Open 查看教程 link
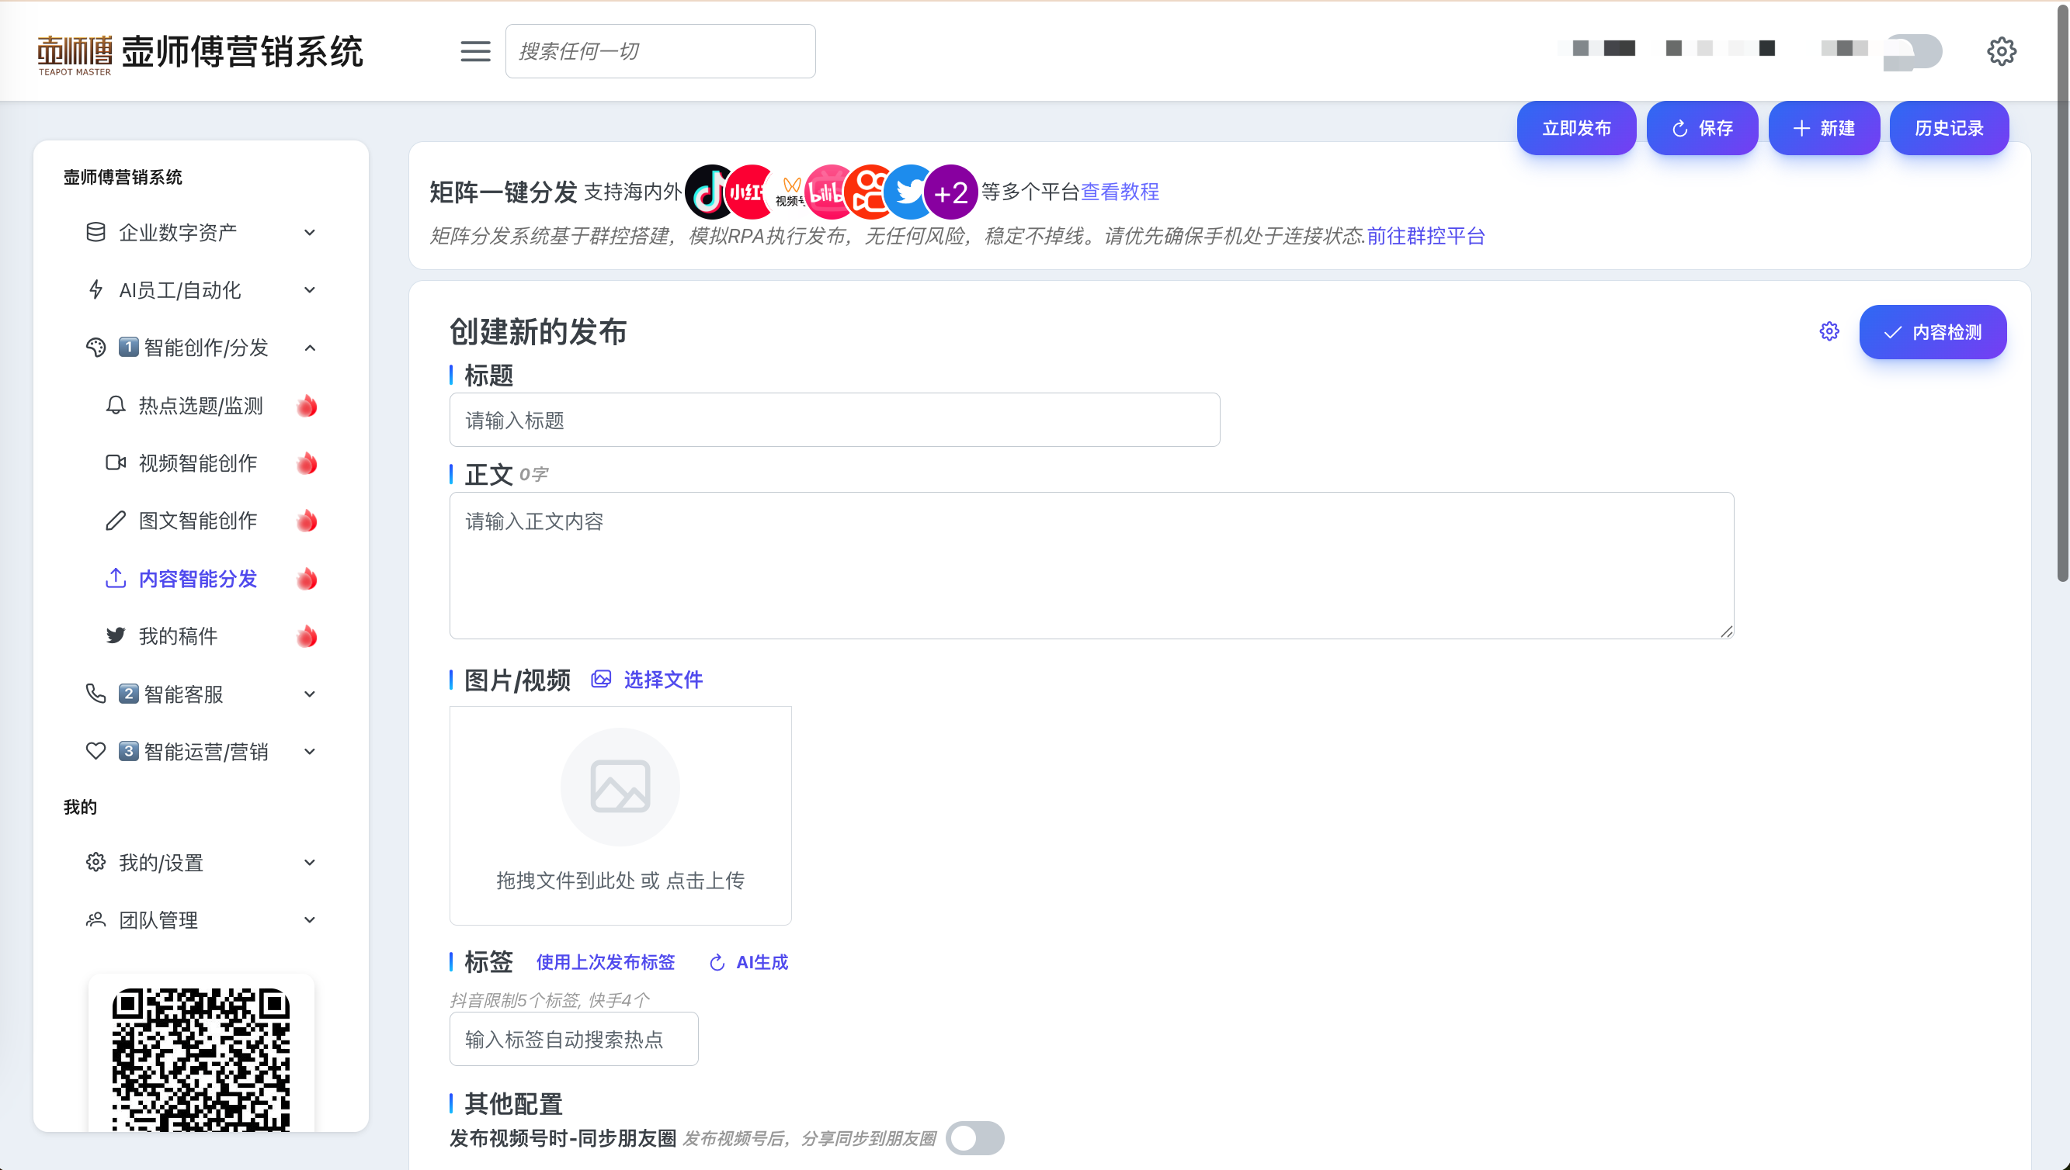Screen dimensions: 2070x1170 point(1120,191)
